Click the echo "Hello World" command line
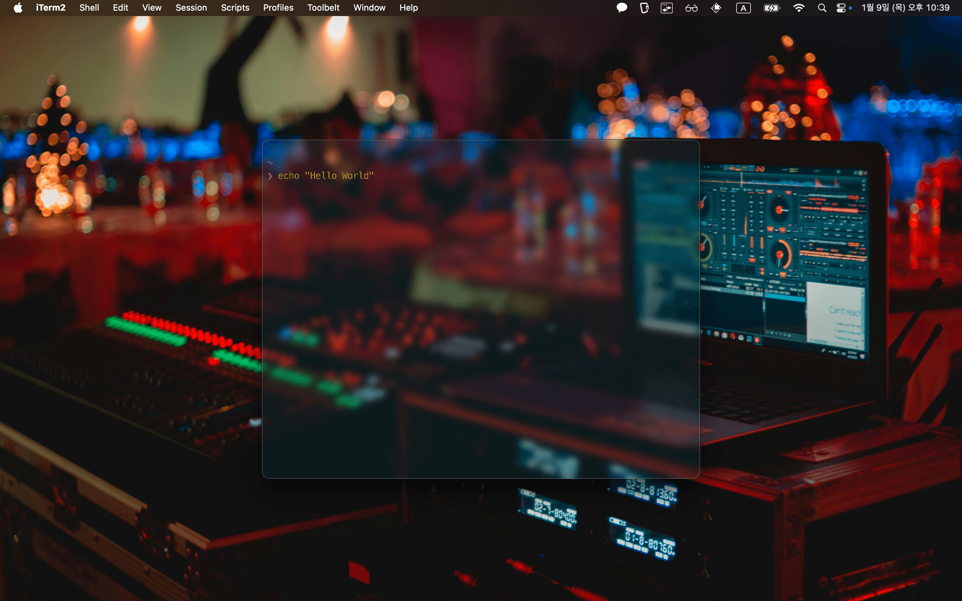 point(326,176)
